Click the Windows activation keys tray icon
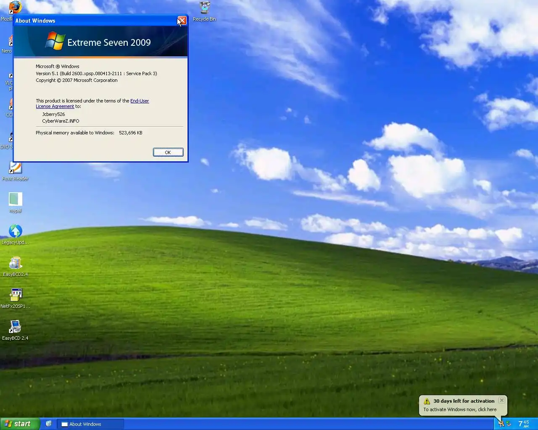Screen dimensions: 538x430 coord(501,424)
